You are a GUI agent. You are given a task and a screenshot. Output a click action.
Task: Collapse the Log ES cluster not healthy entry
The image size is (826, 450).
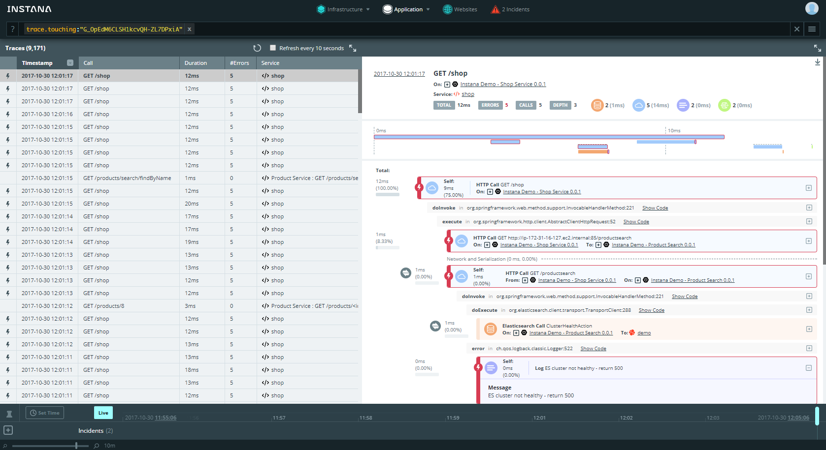point(809,368)
